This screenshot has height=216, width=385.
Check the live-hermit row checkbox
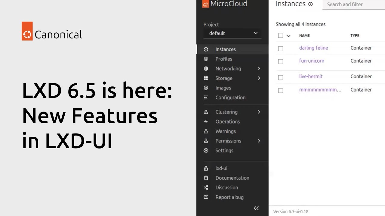(x=281, y=77)
